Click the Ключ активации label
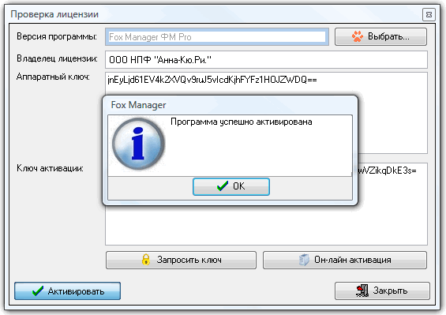 (x=50, y=168)
